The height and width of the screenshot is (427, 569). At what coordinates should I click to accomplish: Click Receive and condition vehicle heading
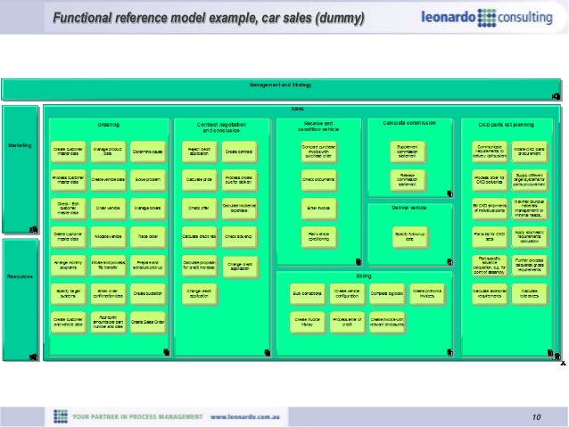[318, 127]
